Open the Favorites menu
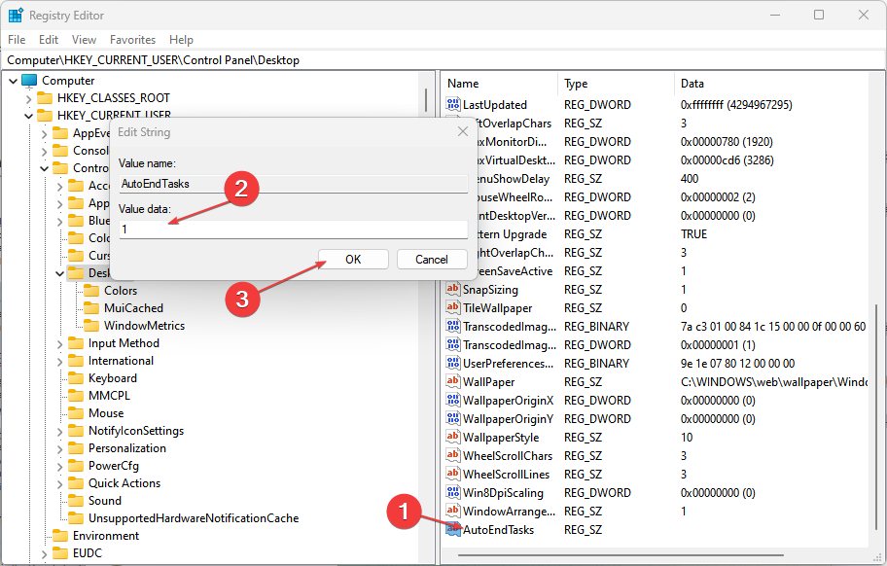 132,40
